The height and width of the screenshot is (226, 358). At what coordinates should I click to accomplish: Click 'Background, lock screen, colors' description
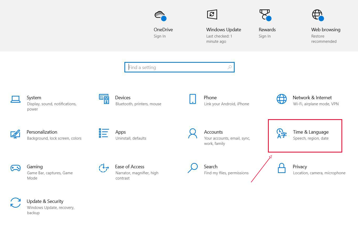[x=54, y=138]
